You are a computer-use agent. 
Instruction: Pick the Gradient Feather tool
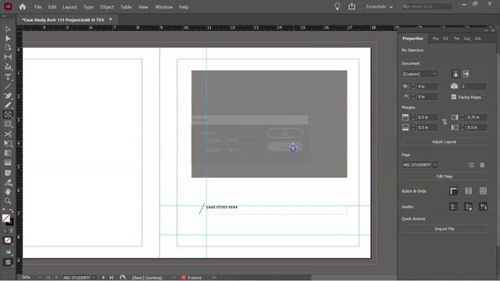[8, 163]
